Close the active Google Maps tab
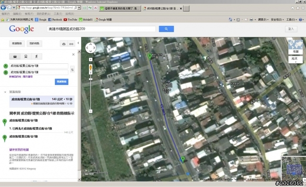Image resolution: width=306 pixels, height=187 pixels. coord(181,9)
